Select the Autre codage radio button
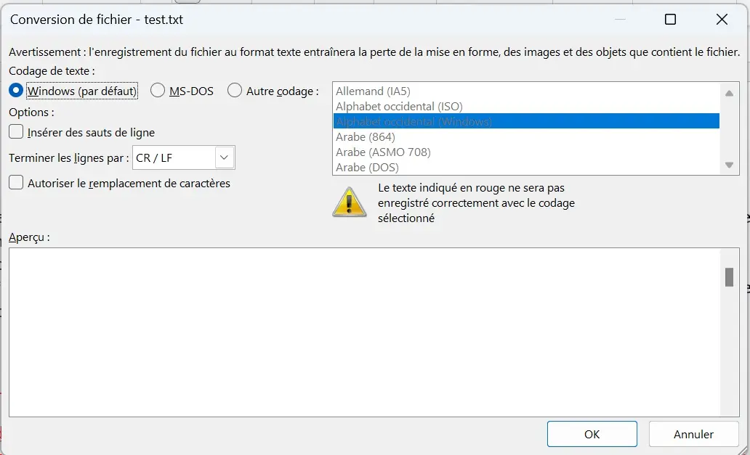The width and height of the screenshot is (750, 455). 234,91
